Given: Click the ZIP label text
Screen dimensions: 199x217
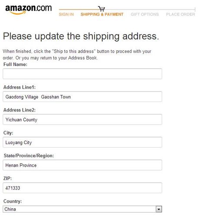Looking at the screenshot, I should click(x=7, y=178).
